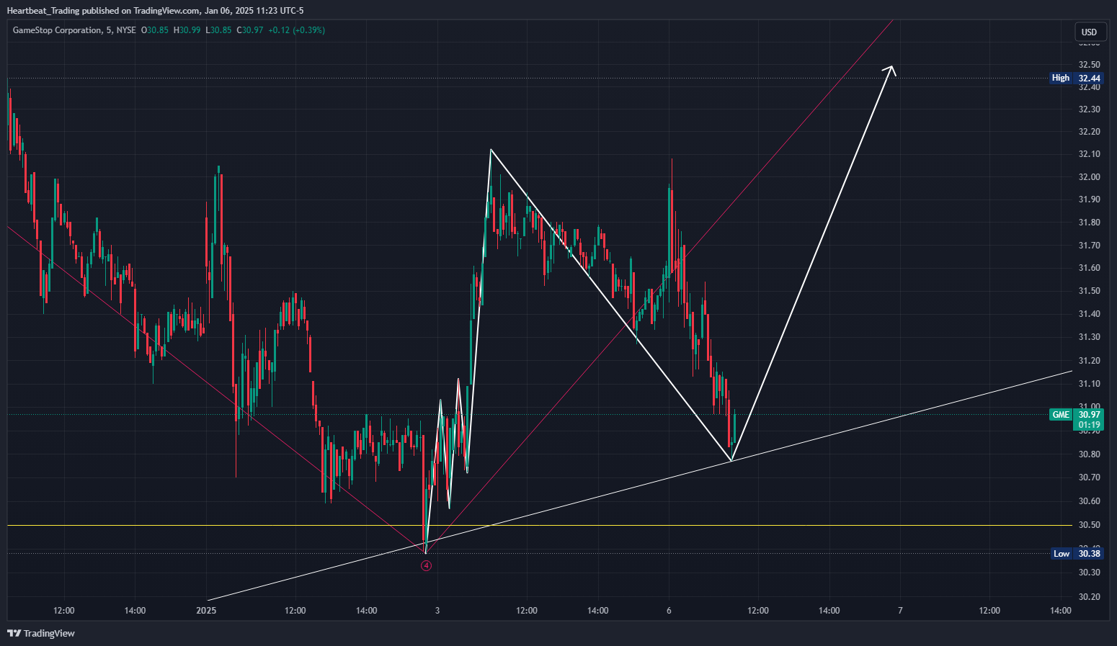Click the 30.30 price scale label
This screenshot has width=1117, height=646.
click(1089, 573)
